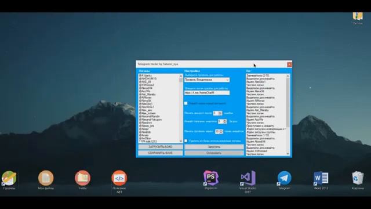Close the Telegram Inviter window

coord(289,64)
